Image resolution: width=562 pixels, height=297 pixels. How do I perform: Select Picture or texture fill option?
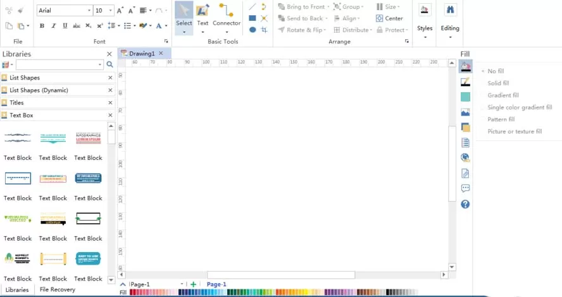pyautogui.click(x=515, y=131)
